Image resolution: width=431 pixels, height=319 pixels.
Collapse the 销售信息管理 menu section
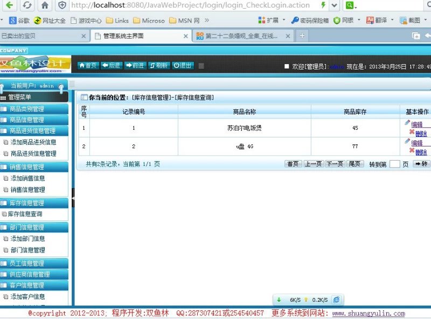34,167
